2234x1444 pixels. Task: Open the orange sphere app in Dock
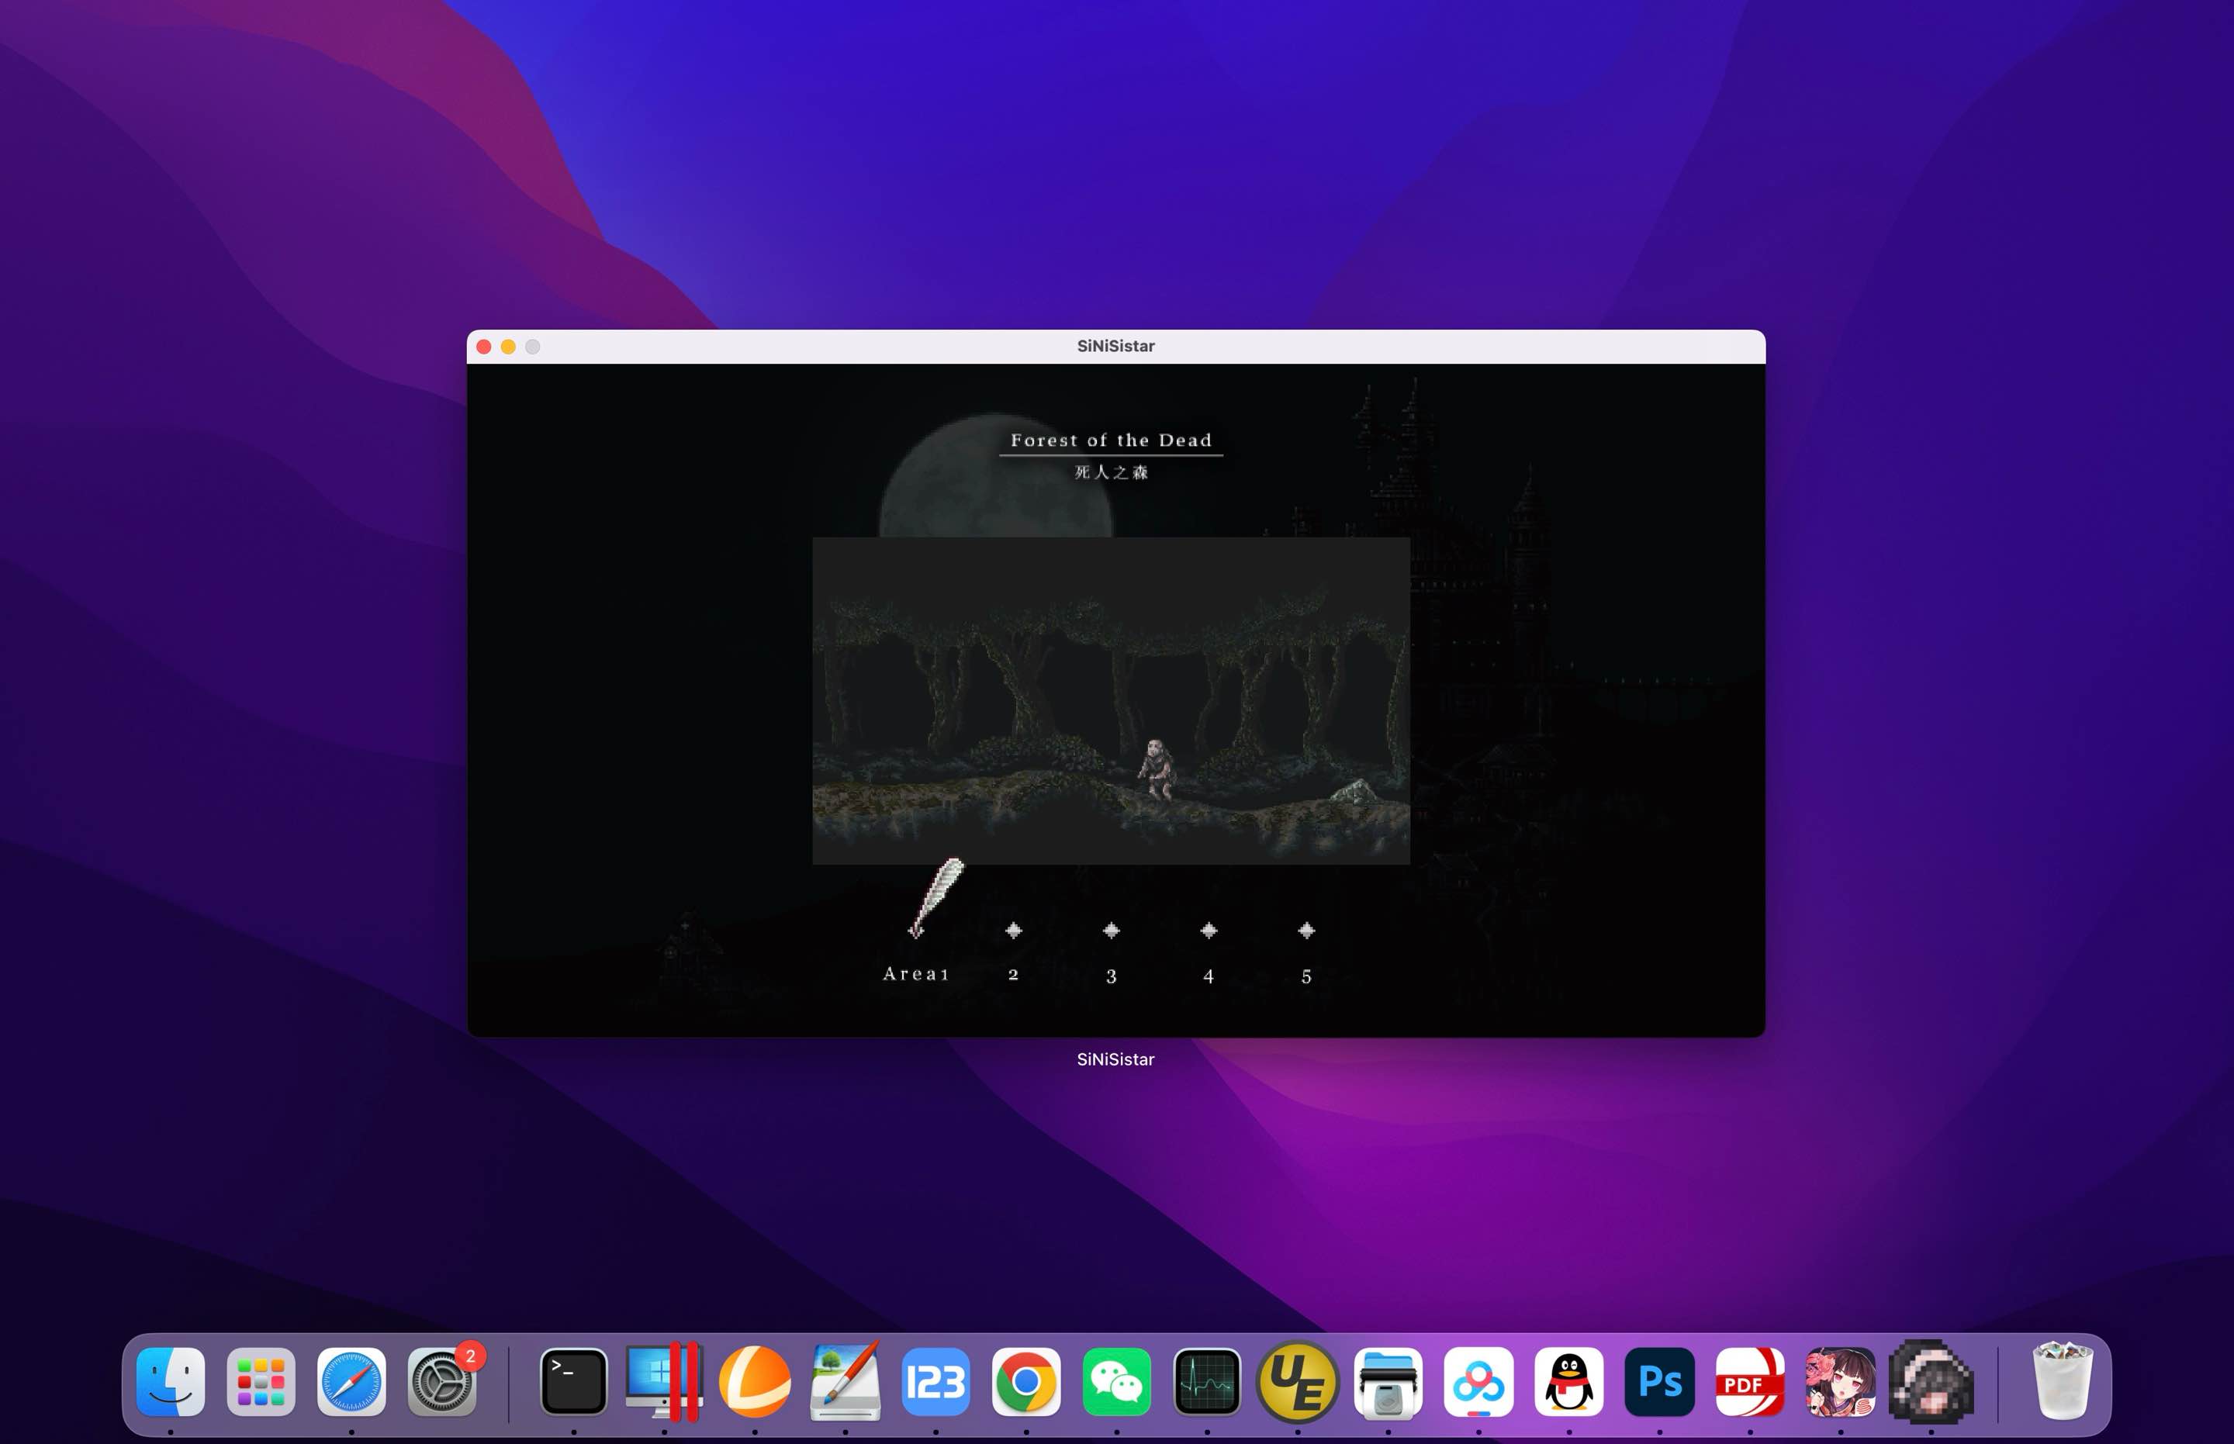[755, 1381]
